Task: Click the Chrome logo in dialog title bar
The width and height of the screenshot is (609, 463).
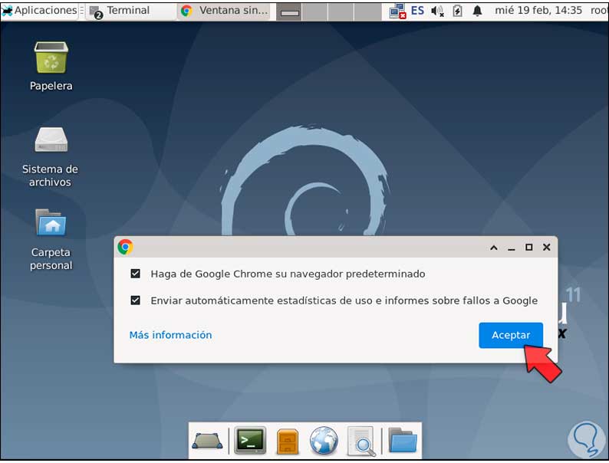Action: tap(126, 247)
